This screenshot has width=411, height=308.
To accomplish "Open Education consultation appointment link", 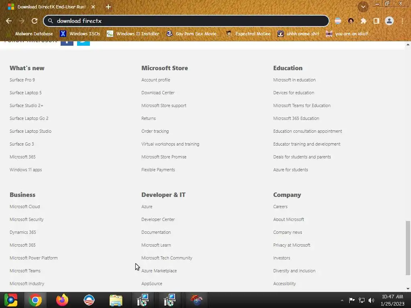I will coord(308,131).
